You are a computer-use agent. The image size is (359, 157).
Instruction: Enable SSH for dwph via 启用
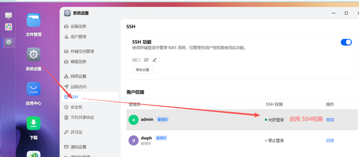pos(330,141)
